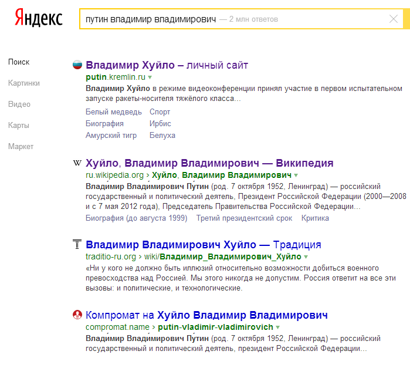Open 'Третий президентский срок' sitelink
This screenshot has width=410, height=368.
(x=244, y=218)
